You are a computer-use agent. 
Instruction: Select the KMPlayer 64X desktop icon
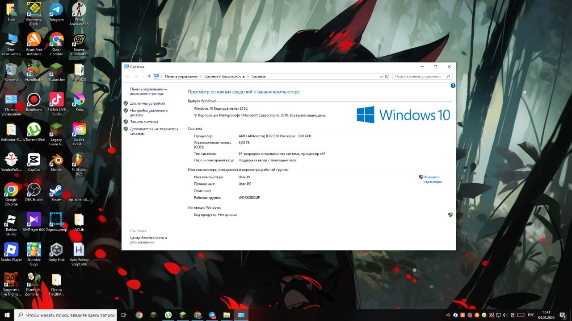click(34, 222)
